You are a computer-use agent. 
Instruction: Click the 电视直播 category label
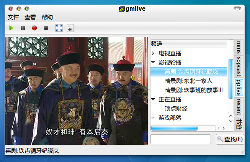[x=170, y=53]
